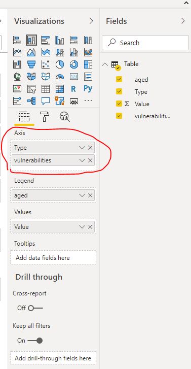
Task: Open the Format paint roller tab
Action: point(45,117)
